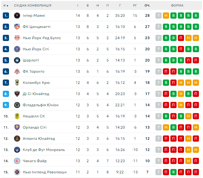Open the Шарлотт team page link
203x178 pixels.
(31, 60)
